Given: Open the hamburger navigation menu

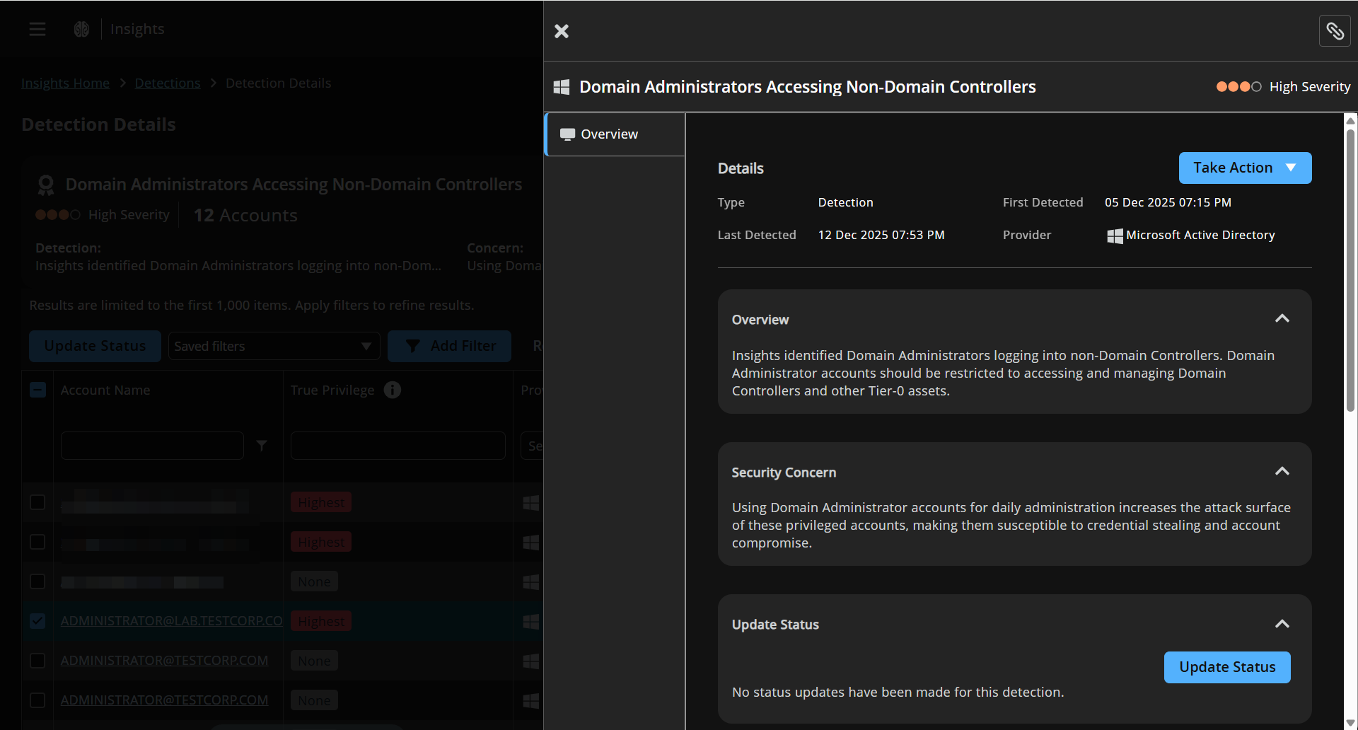Looking at the screenshot, I should (37, 29).
